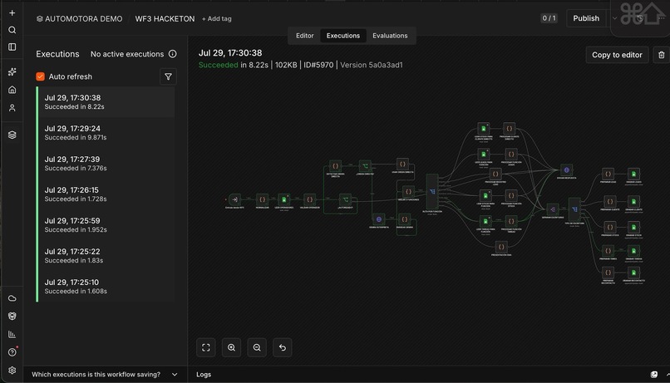Click the plus add icon in the sidebar
Image resolution: width=670 pixels, height=383 pixels.
click(12, 12)
